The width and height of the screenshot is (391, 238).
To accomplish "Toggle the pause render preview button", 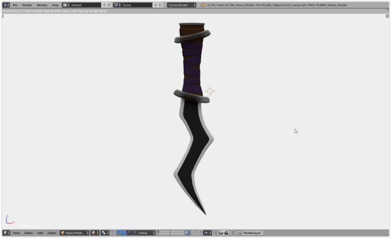I will point(232,233).
